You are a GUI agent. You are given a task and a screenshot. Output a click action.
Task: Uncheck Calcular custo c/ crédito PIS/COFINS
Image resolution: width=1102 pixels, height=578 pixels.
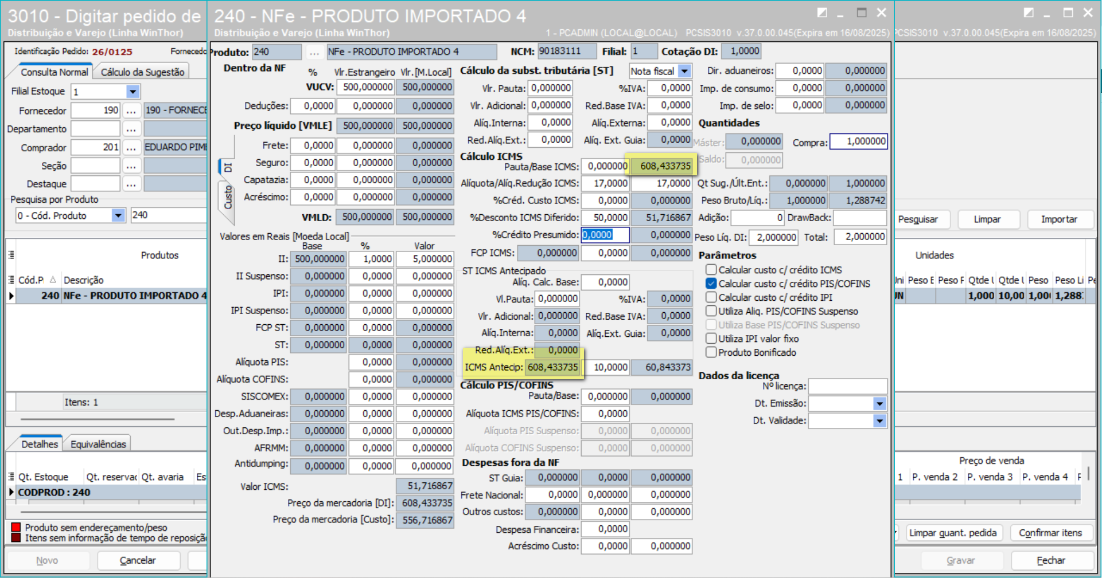(x=711, y=284)
